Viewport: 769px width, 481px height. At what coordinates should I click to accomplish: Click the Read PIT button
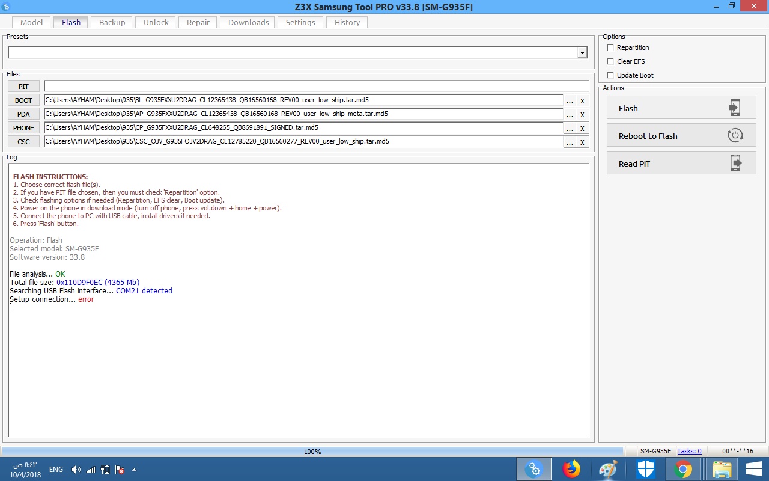click(x=681, y=163)
